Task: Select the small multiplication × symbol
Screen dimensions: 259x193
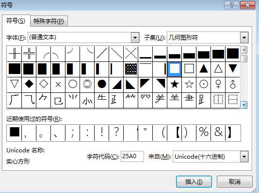Action: pyautogui.click(x=58, y=85)
